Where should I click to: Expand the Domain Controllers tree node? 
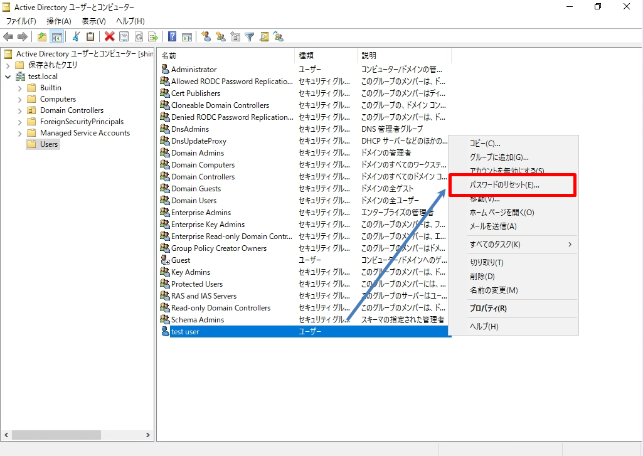(19, 110)
